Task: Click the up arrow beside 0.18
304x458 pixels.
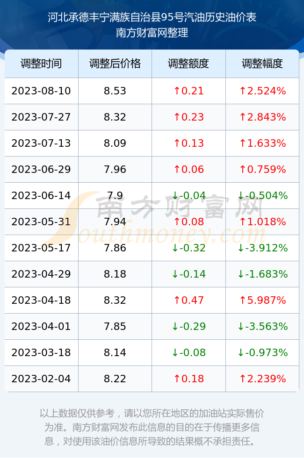Action: [x=177, y=379]
